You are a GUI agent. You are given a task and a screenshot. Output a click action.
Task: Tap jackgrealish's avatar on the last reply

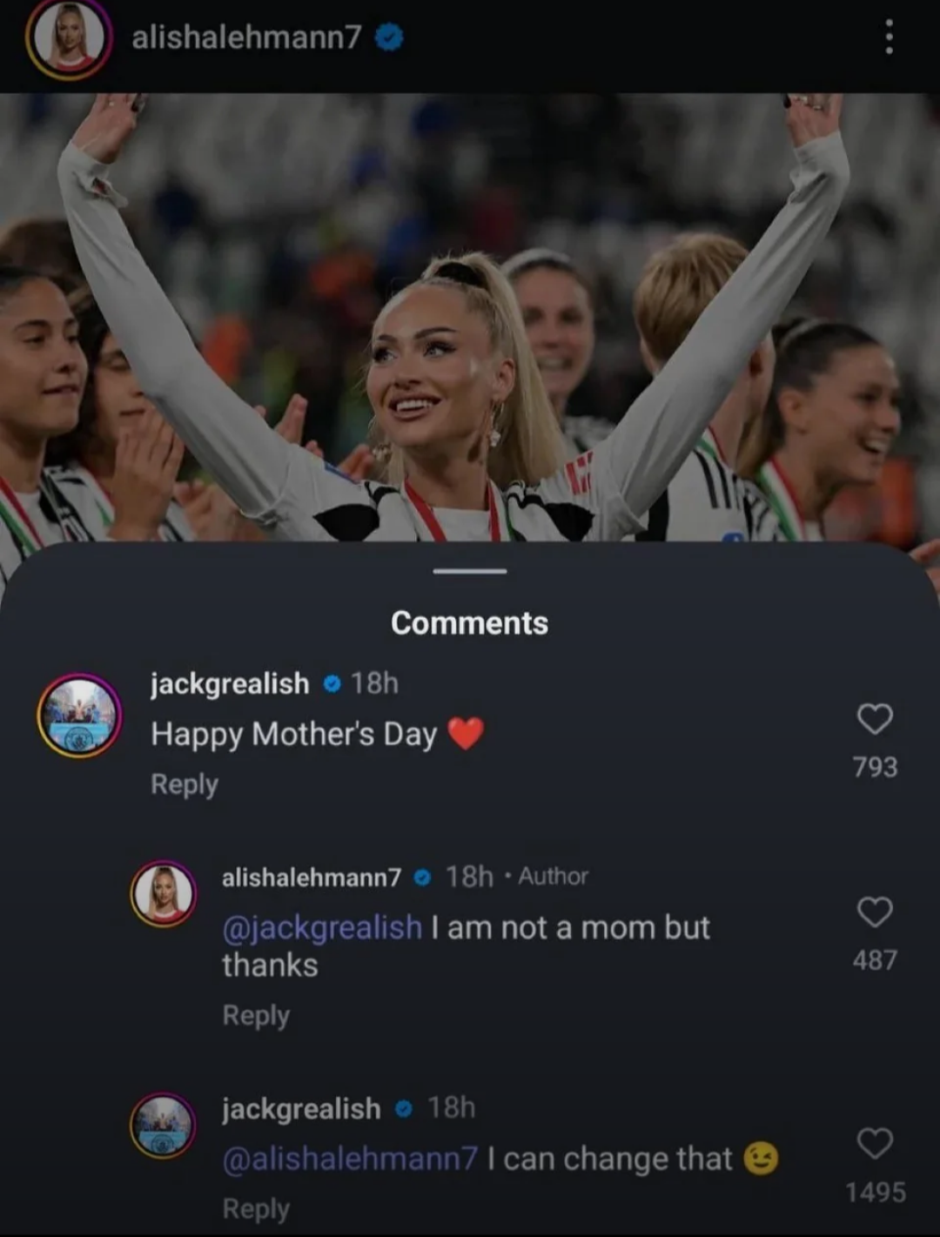[x=164, y=1126]
